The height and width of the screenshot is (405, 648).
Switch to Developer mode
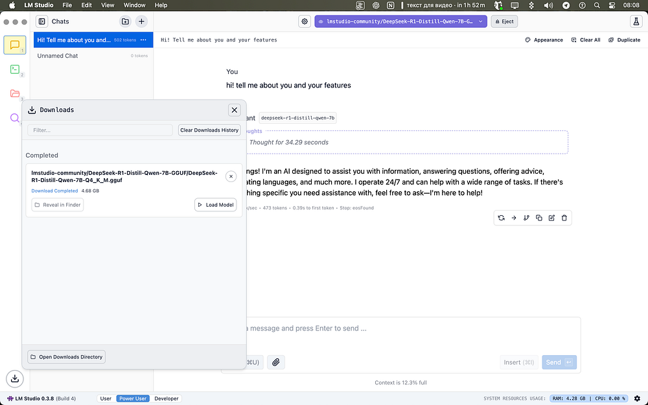tap(167, 399)
